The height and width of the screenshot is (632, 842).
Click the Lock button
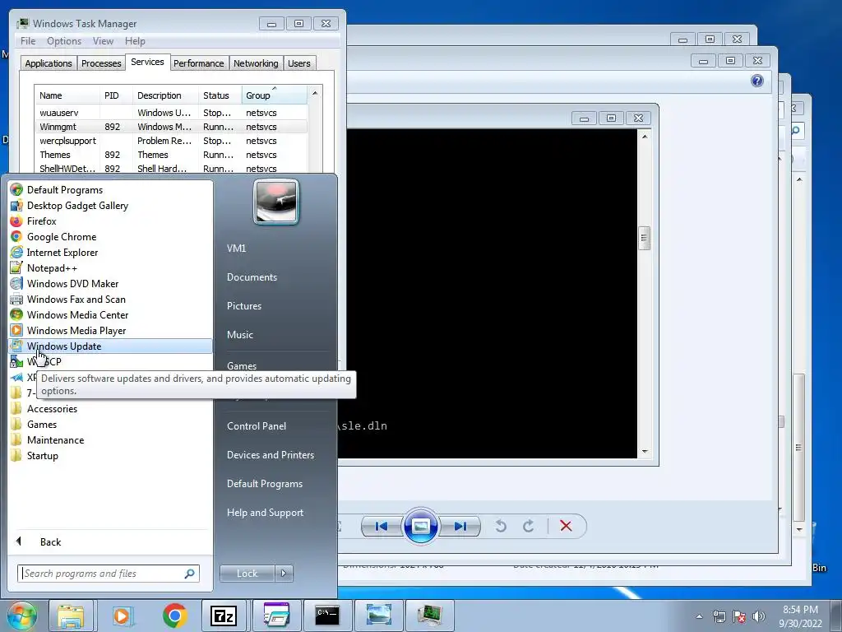(247, 574)
